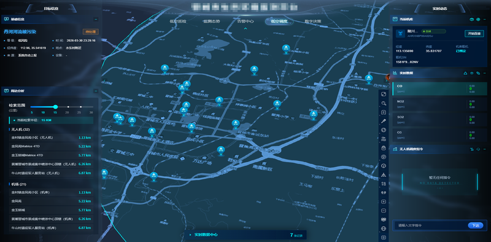
Task: Click the globe icon in 当前机库 panel header
Action: [x=478, y=20]
